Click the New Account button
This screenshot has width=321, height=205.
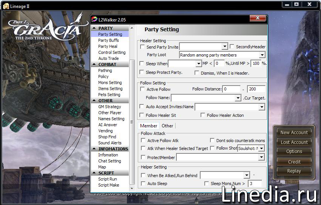(294, 133)
